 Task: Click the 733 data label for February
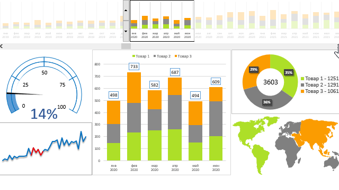[x=134, y=66]
